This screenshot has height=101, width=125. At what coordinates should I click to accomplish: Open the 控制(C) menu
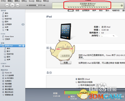click(x=24, y=1)
